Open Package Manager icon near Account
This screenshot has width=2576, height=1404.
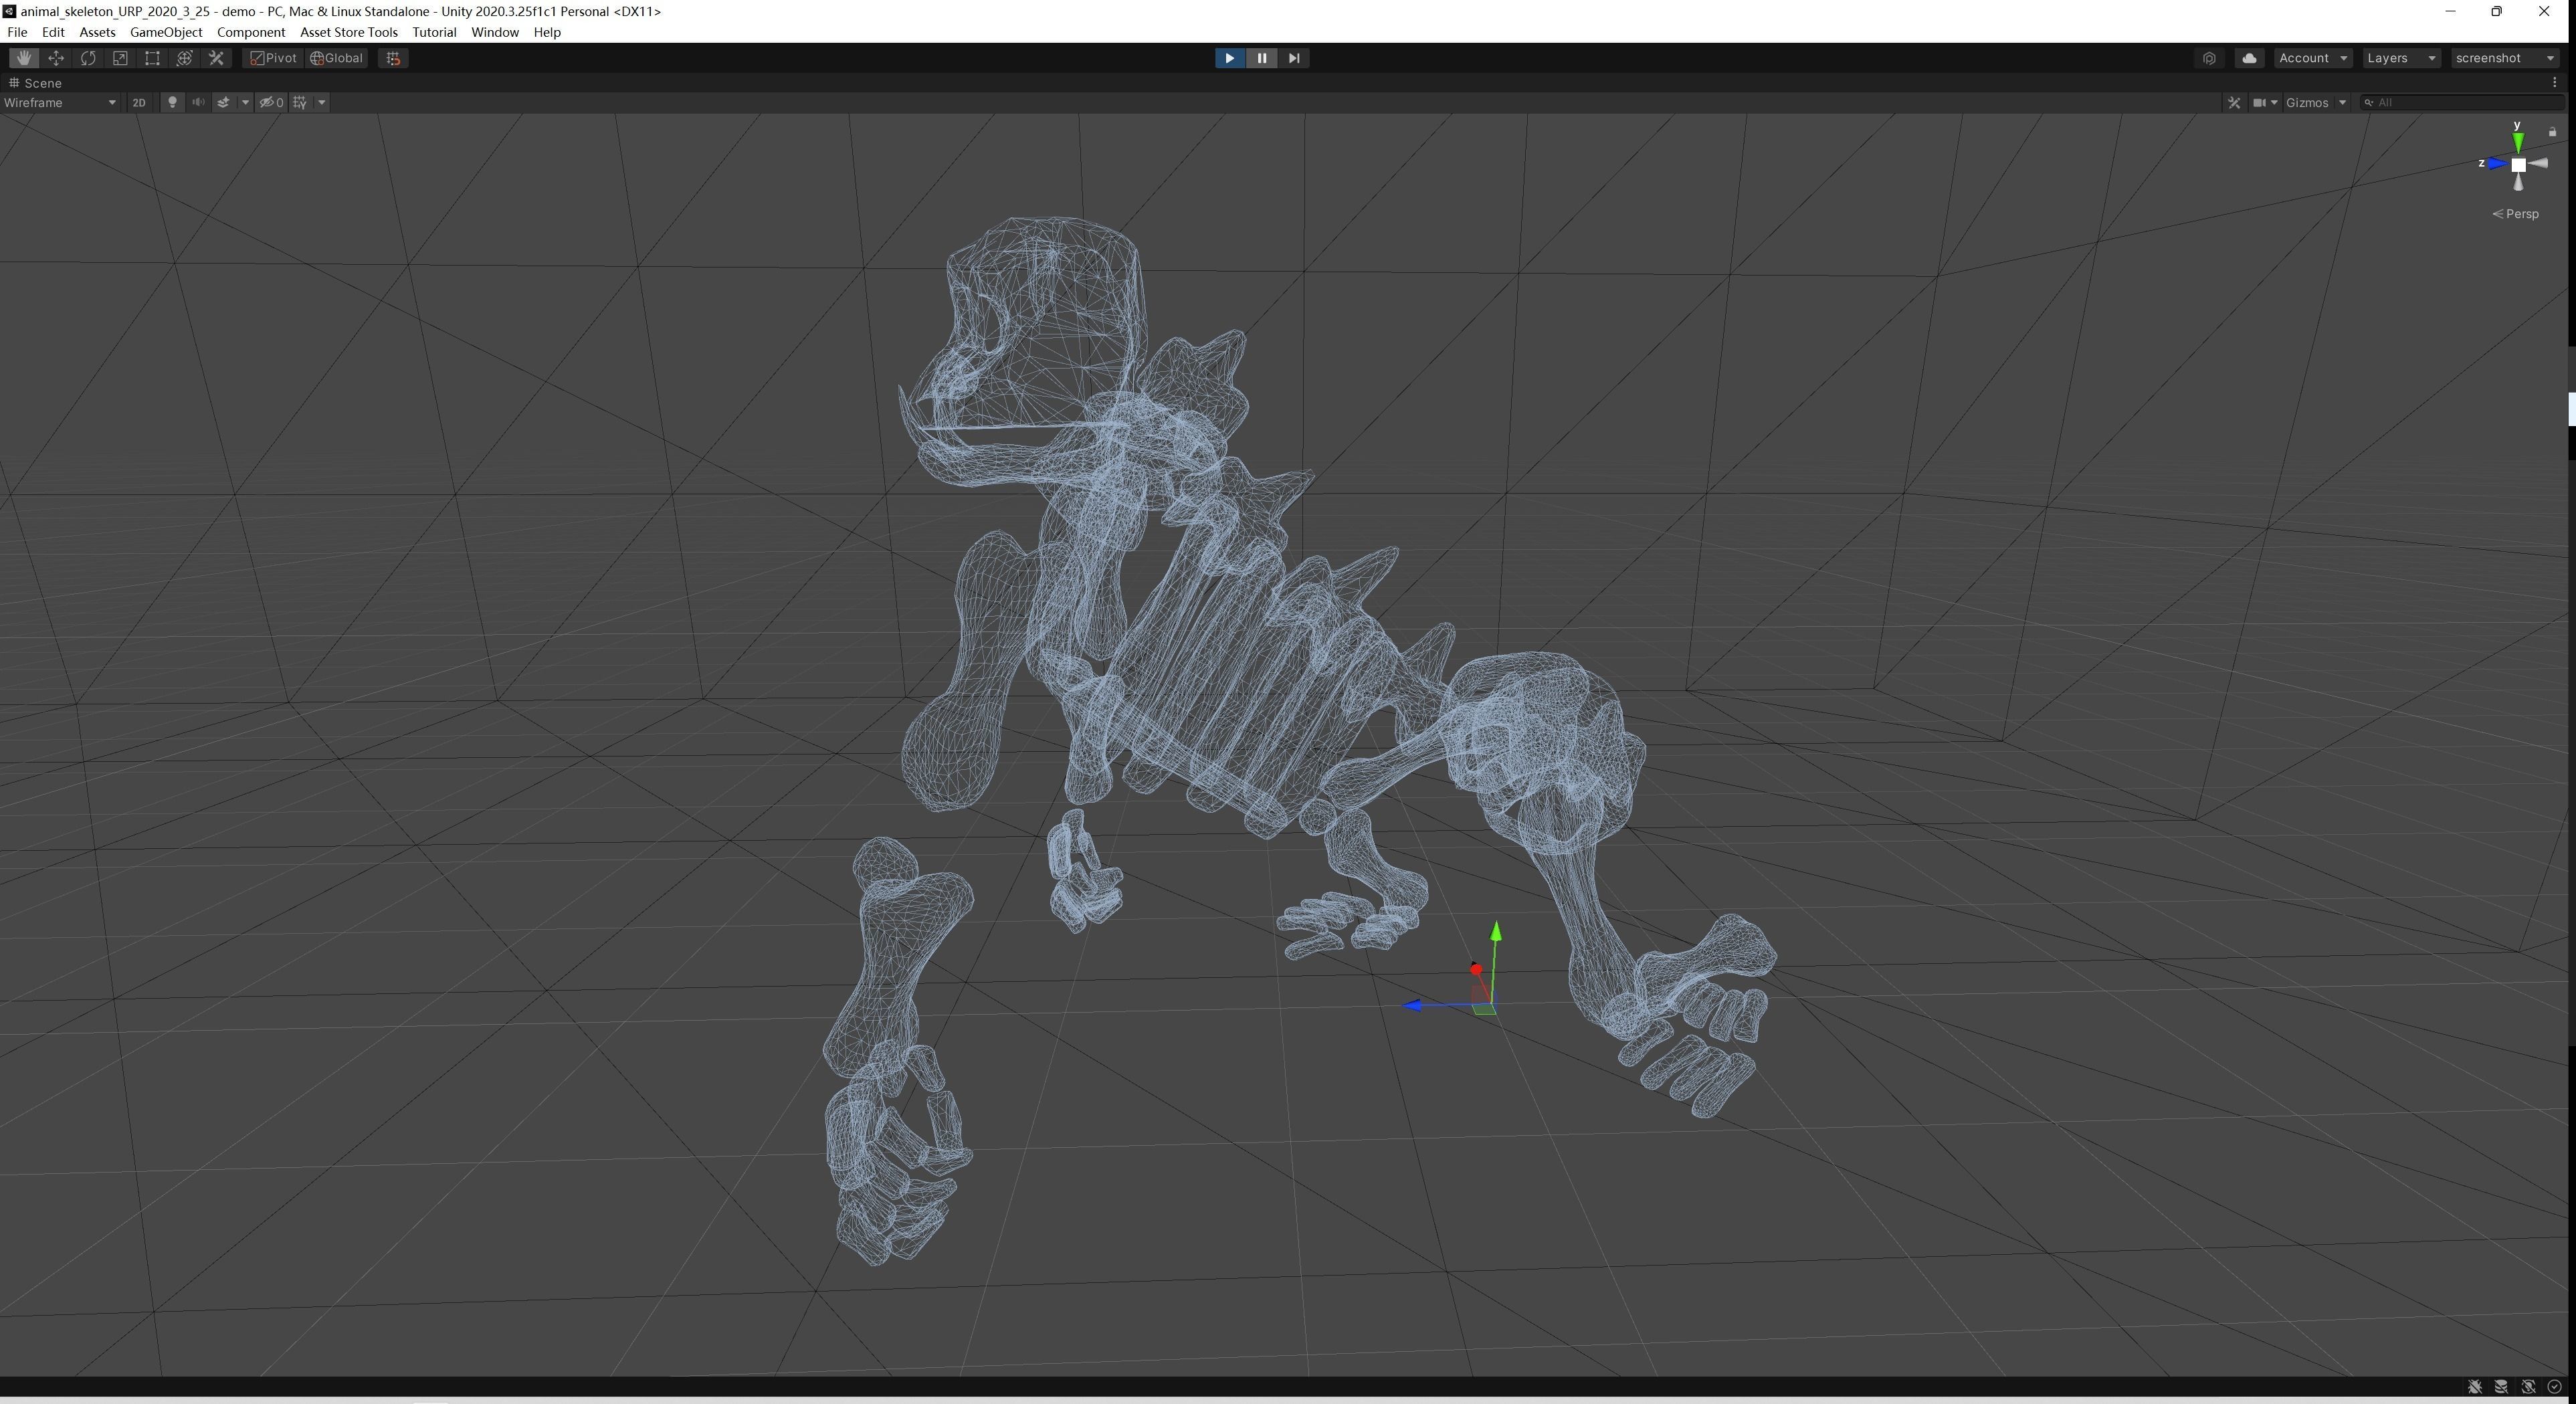pyautogui.click(x=2209, y=58)
